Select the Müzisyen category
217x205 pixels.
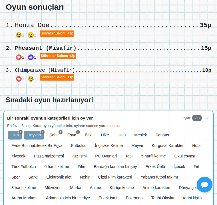click(x=53, y=188)
